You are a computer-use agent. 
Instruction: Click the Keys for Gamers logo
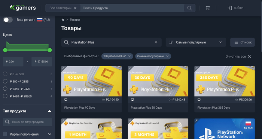coord(23,8)
